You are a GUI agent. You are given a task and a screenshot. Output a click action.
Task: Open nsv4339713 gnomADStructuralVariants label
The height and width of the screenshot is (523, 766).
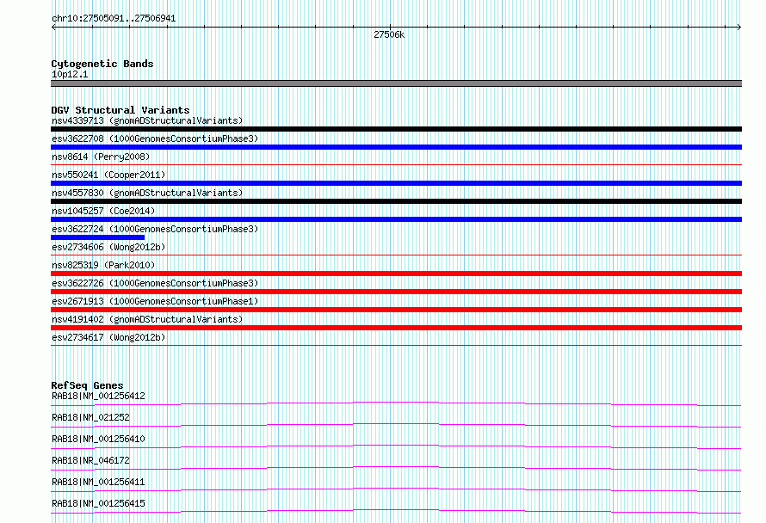(x=147, y=120)
